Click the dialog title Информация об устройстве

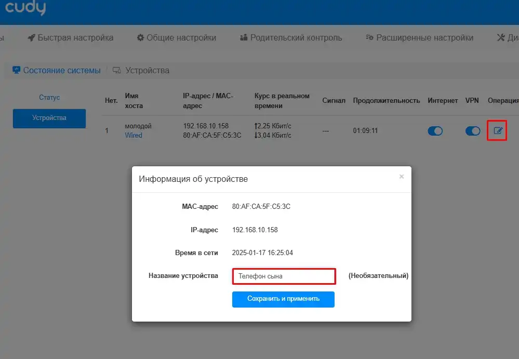click(193, 179)
